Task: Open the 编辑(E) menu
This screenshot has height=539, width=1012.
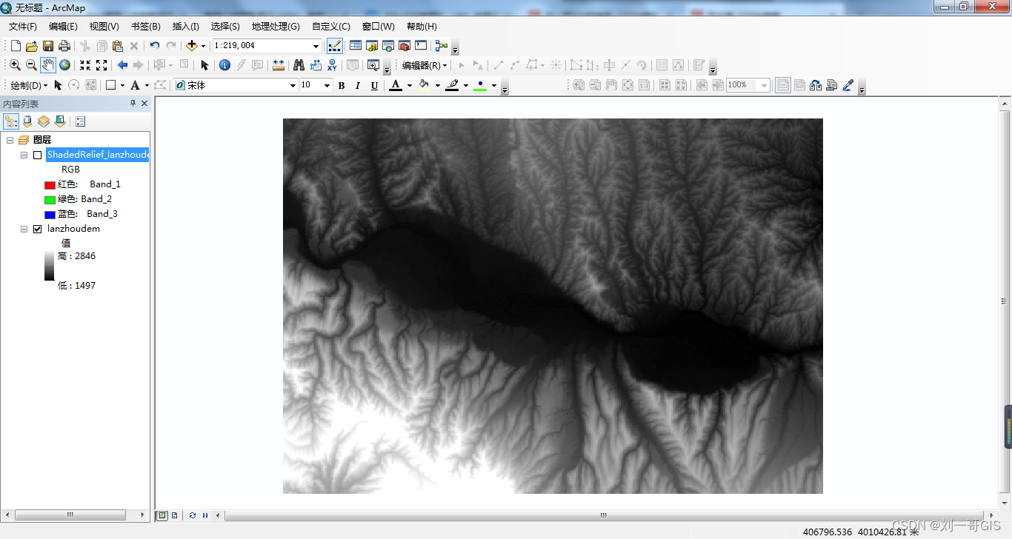Action: pos(63,27)
